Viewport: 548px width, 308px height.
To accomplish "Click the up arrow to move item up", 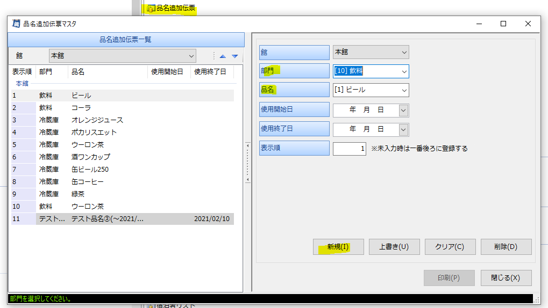I will [x=223, y=56].
